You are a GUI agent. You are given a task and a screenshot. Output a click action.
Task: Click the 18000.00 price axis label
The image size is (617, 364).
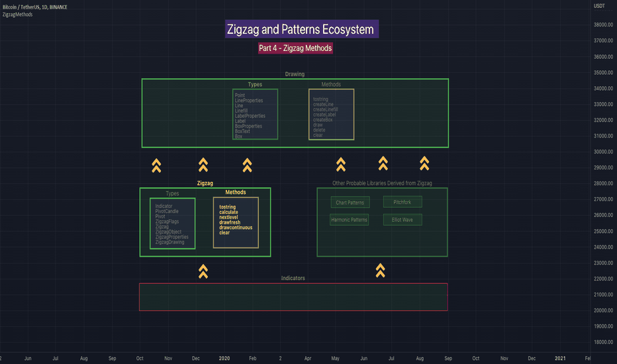[603, 342]
